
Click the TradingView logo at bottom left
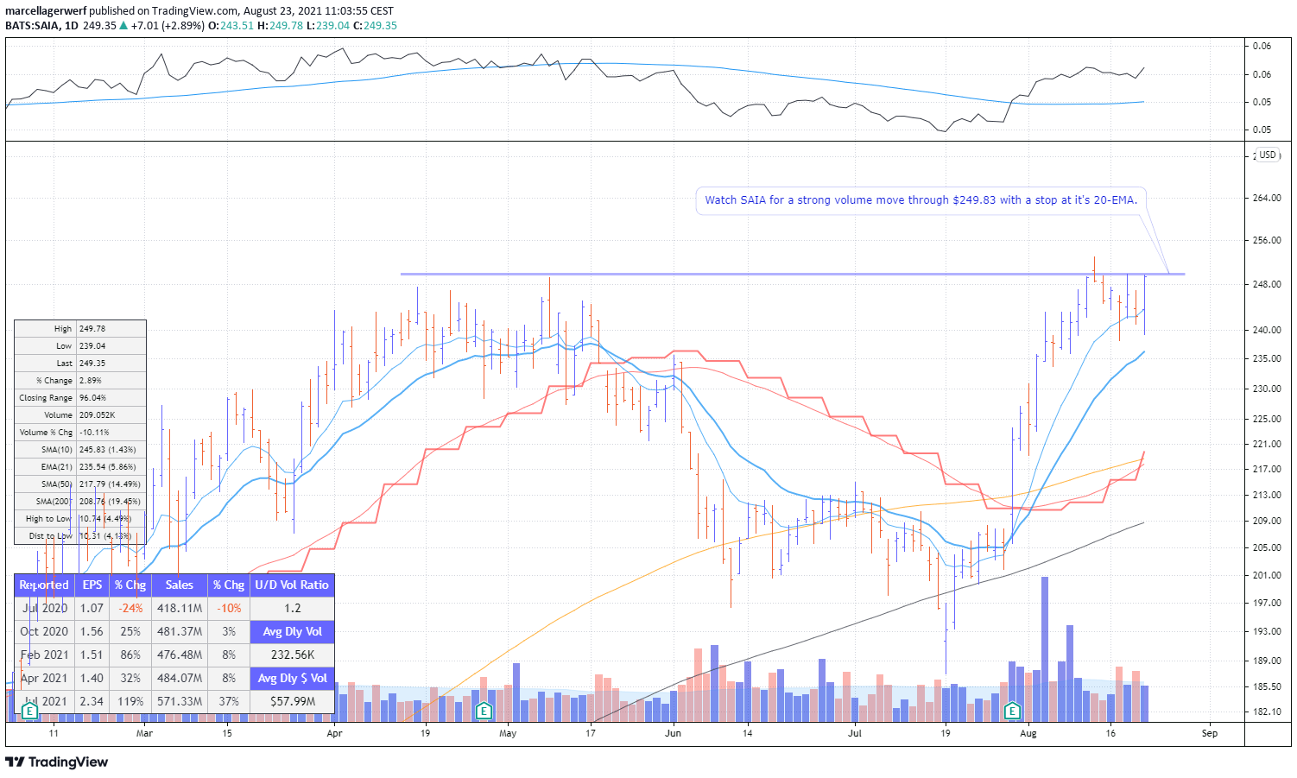point(57,762)
